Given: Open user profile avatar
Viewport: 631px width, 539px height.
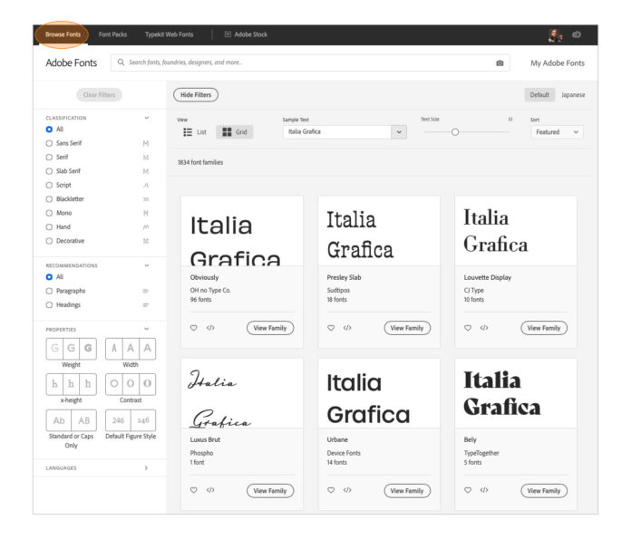Looking at the screenshot, I should click(554, 35).
